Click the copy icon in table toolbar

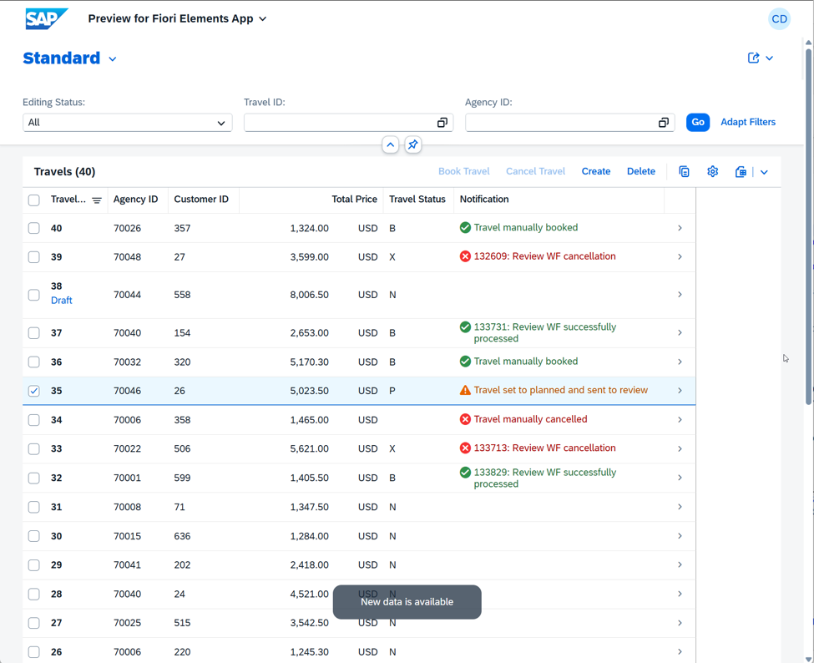[x=685, y=172]
